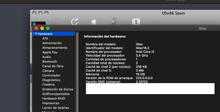Click the OSx86 Spain window title
Screen dimensions: 220x112
[x=173, y=13]
